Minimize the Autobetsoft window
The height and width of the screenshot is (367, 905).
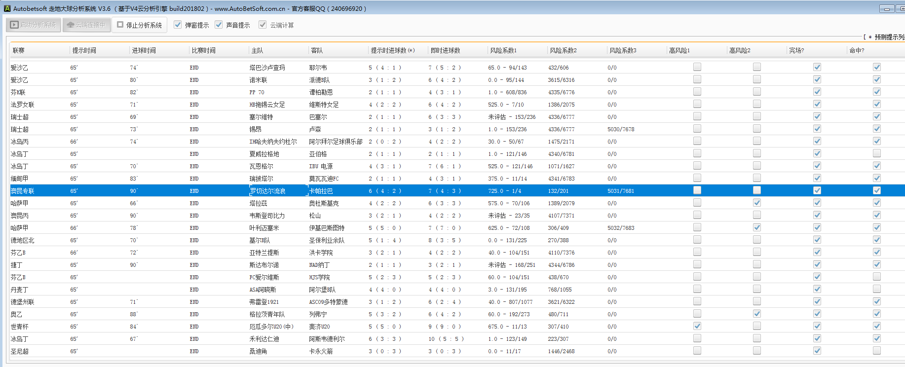tap(886, 9)
